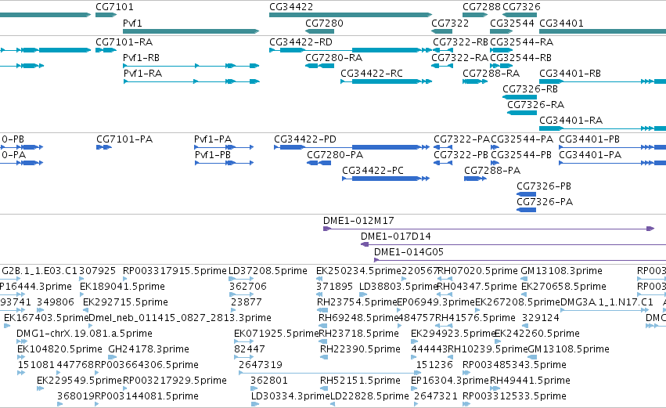The image size is (666, 408).
Task: Open EST EK270658.5prime label
Action: [x=563, y=287]
